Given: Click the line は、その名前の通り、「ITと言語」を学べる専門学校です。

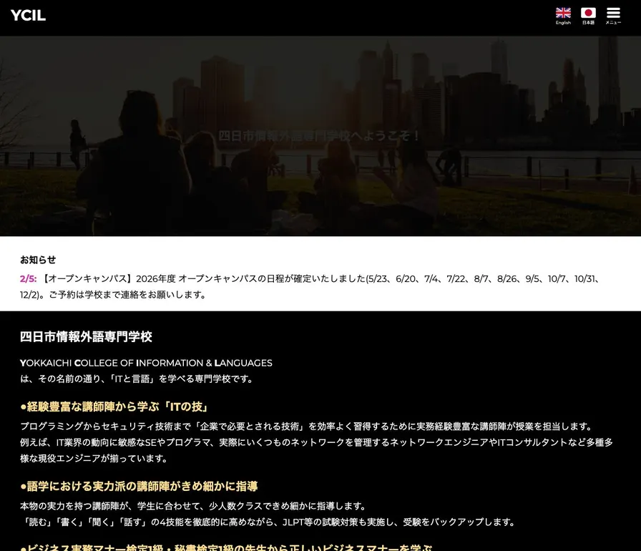Looking at the screenshot, I should [x=137, y=379].
